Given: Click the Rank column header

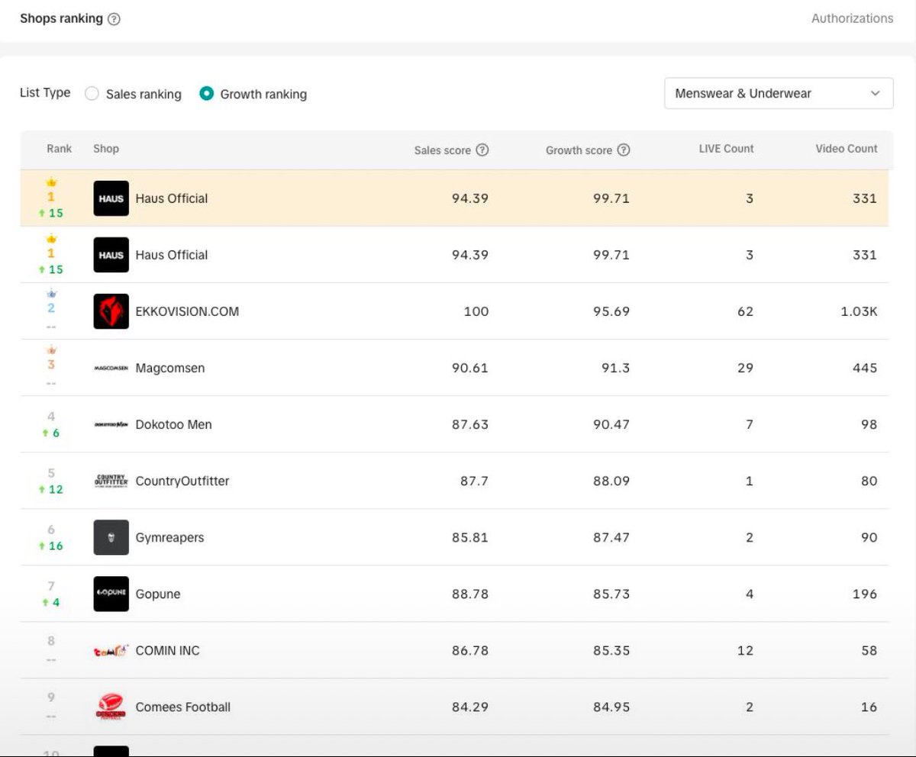Looking at the screenshot, I should [59, 149].
